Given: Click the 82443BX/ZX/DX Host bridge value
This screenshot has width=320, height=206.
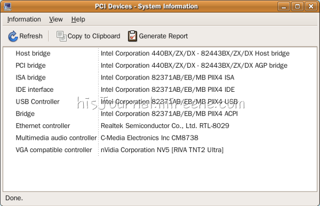Looking at the screenshot, I should click(195, 53).
